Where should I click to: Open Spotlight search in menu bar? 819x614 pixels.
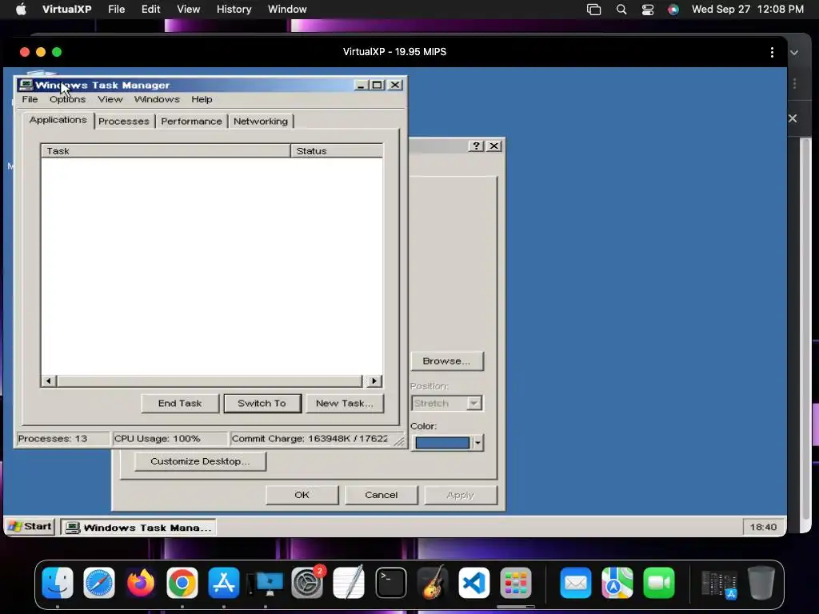[x=621, y=10]
